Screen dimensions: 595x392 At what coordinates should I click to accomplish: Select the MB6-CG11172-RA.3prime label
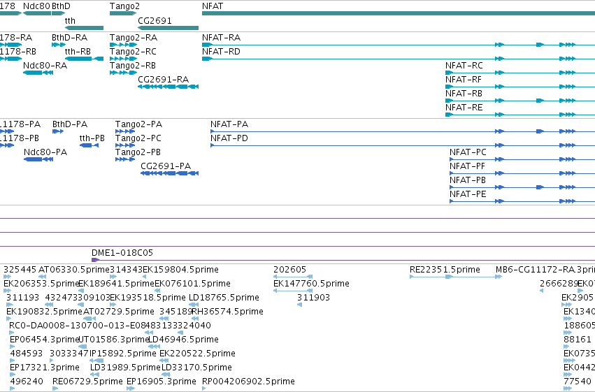tap(545, 270)
